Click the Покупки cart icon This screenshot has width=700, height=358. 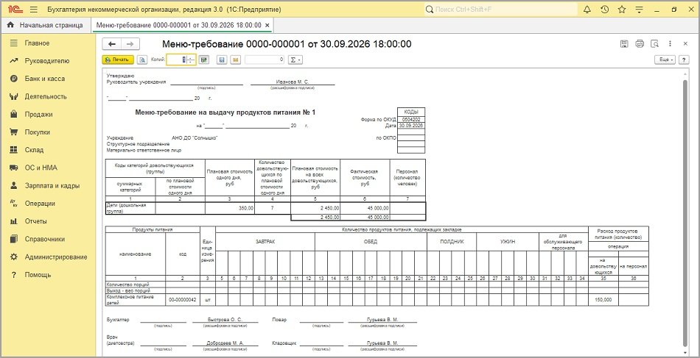tap(14, 132)
